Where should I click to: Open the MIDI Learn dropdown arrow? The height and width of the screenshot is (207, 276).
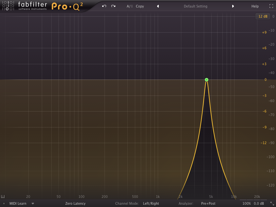(33, 203)
